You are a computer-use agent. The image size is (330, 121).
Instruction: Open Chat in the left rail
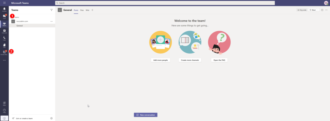(5, 17)
